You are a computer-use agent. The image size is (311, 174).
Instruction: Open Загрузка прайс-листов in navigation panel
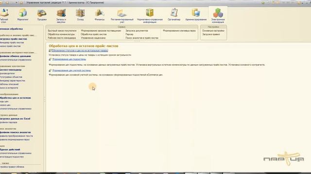[x=14, y=39]
